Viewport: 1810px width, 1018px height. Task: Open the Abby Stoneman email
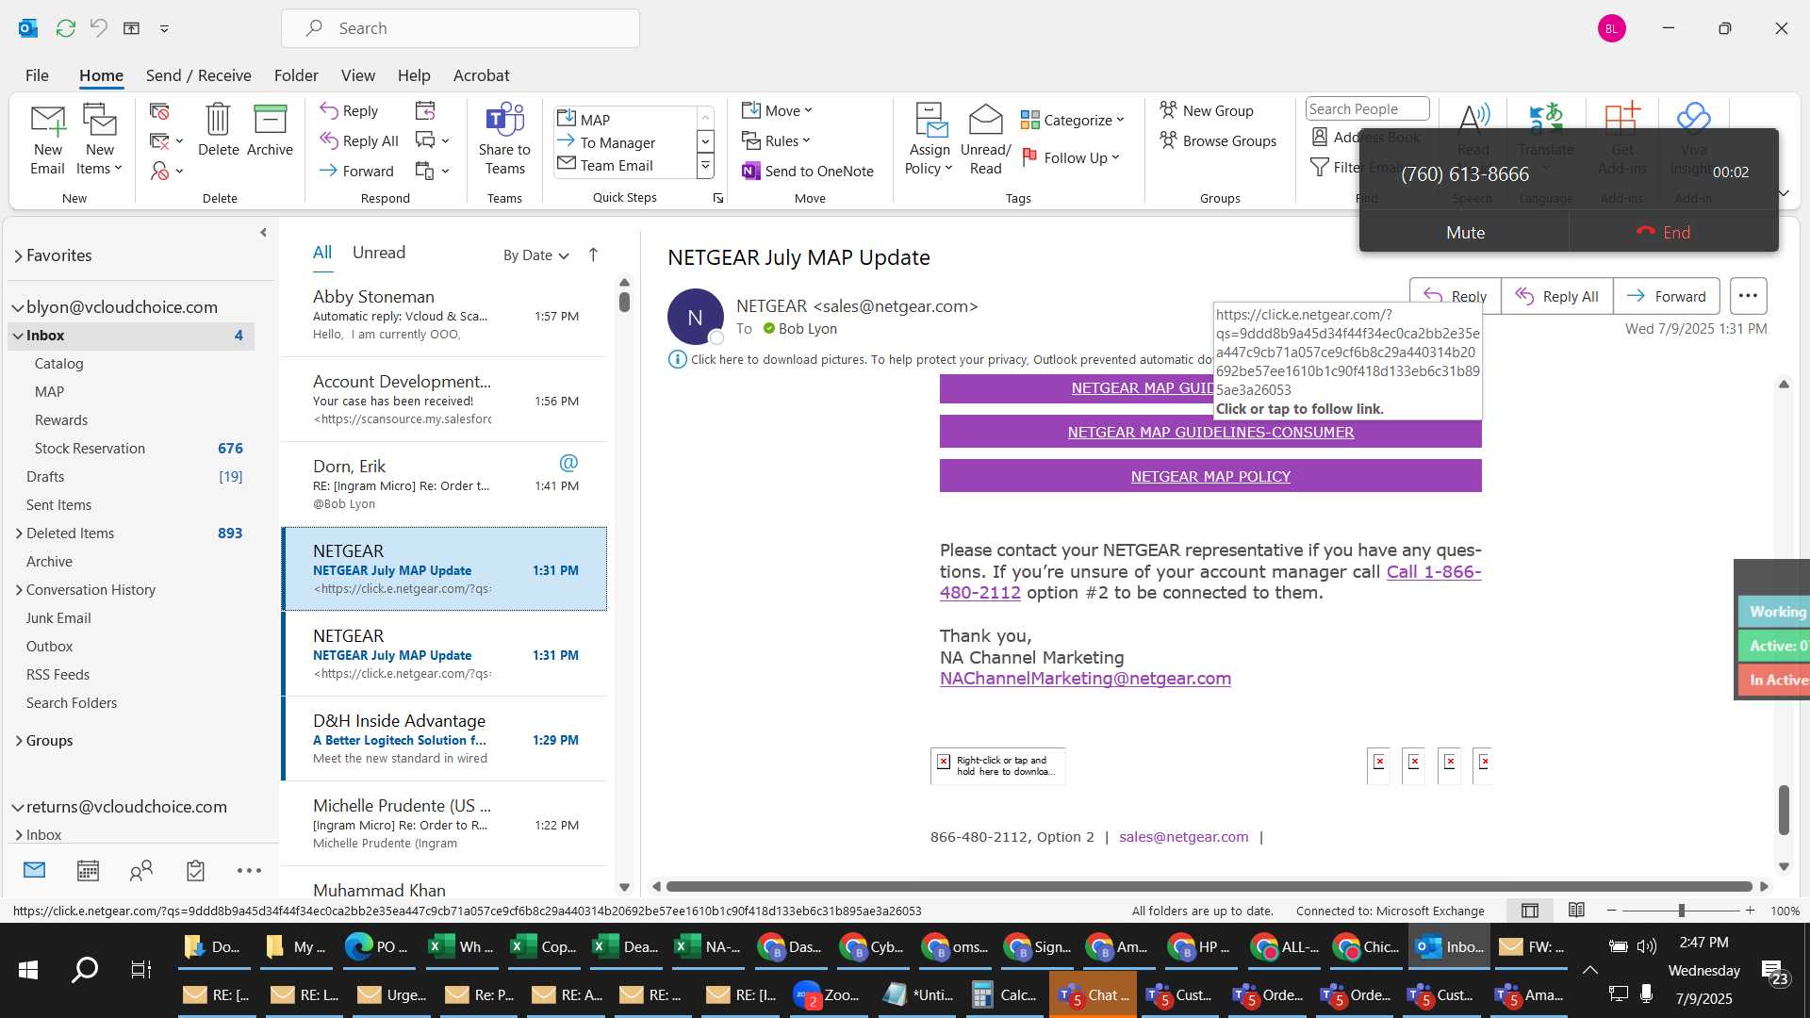[x=445, y=315]
